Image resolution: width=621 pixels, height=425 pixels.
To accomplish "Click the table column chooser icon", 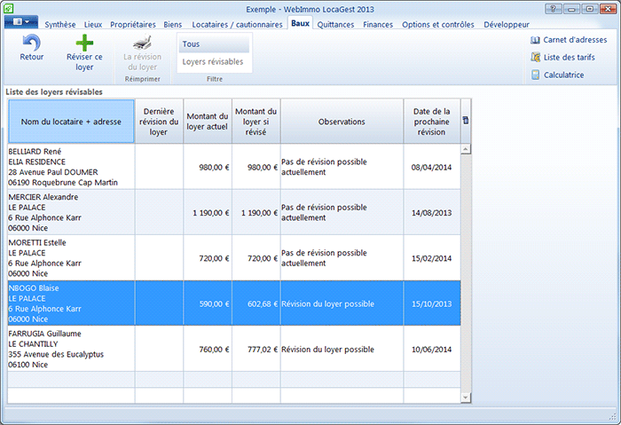I will [466, 121].
